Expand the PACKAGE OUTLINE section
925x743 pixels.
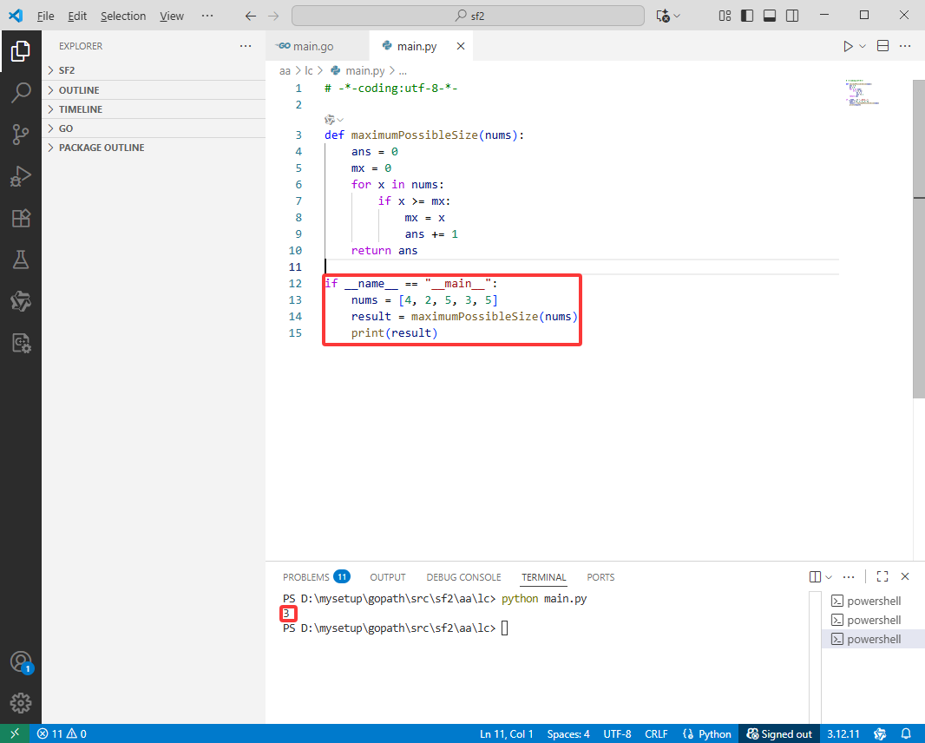tap(154, 148)
